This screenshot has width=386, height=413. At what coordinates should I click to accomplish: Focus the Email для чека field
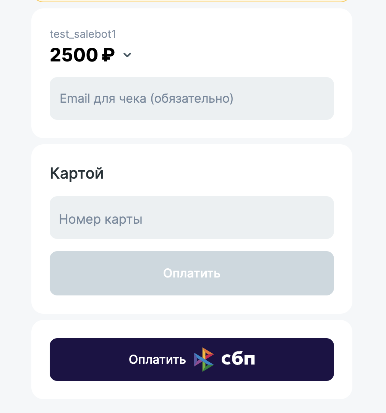point(191,98)
